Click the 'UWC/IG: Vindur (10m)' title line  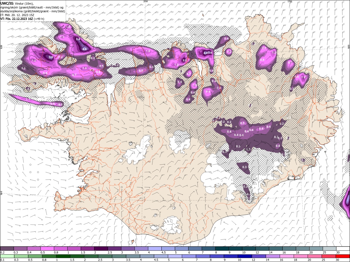click(17, 3)
